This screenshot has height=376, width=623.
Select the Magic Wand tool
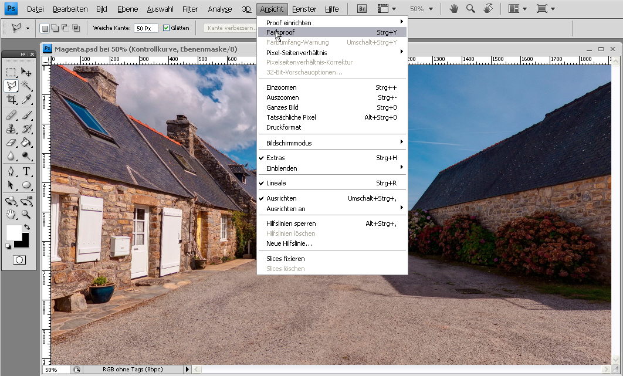26,86
